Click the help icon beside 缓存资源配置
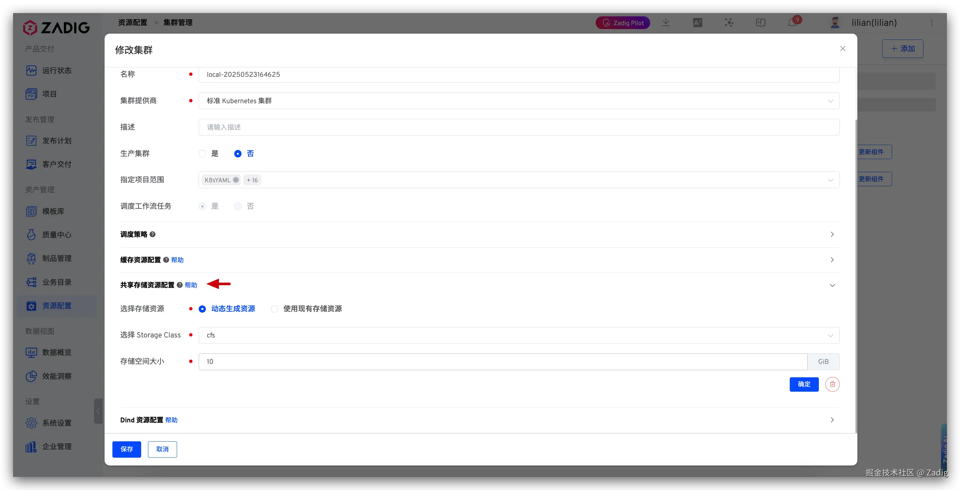This screenshot has height=490, width=960. point(166,260)
